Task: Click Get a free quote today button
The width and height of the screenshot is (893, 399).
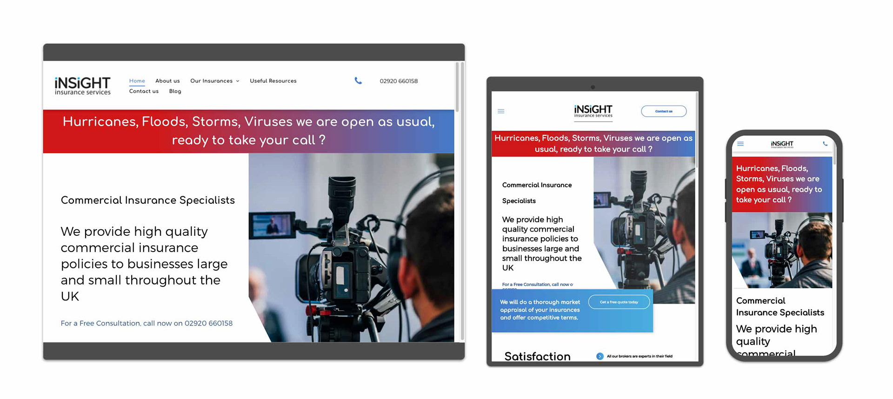Action: pyautogui.click(x=619, y=302)
